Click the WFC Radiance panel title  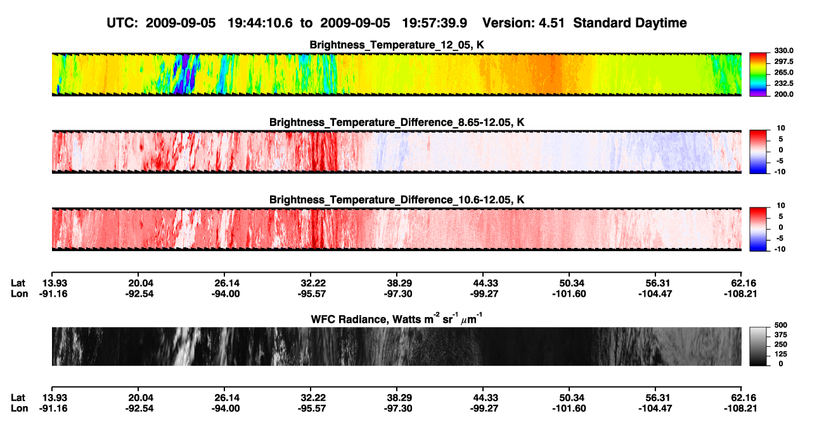pos(396,318)
